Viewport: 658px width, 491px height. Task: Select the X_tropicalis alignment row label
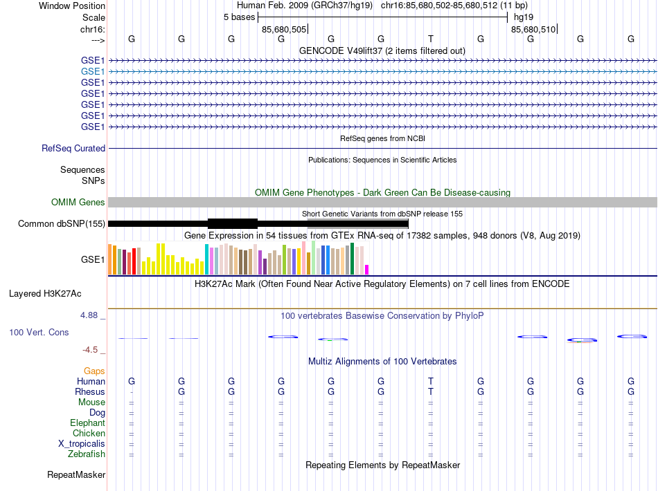pyautogui.click(x=82, y=444)
